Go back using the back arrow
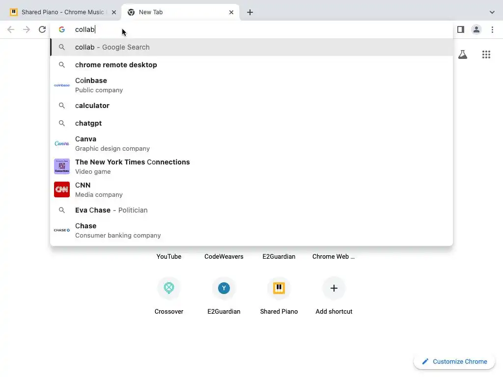This screenshot has width=503, height=377. [11, 29]
